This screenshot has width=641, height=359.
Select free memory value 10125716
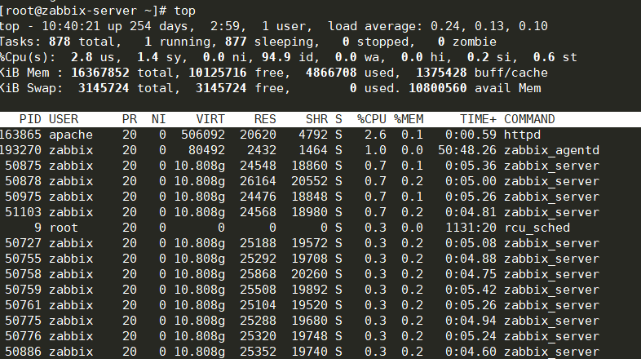click(x=218, y=73)
